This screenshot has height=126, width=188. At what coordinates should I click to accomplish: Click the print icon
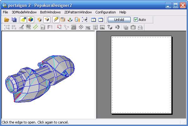[x=140, y=27]
